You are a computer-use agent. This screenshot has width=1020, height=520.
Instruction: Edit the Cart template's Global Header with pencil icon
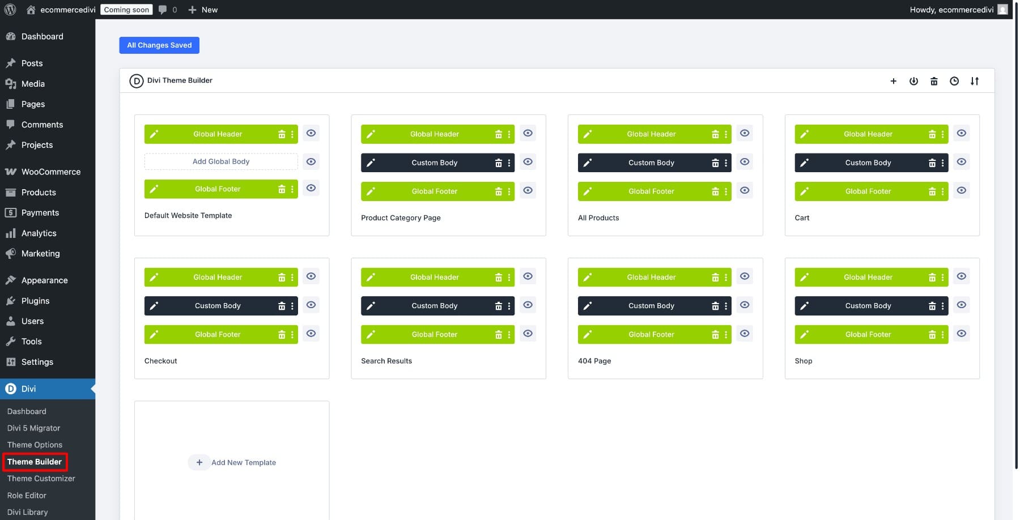click(805, 134)
